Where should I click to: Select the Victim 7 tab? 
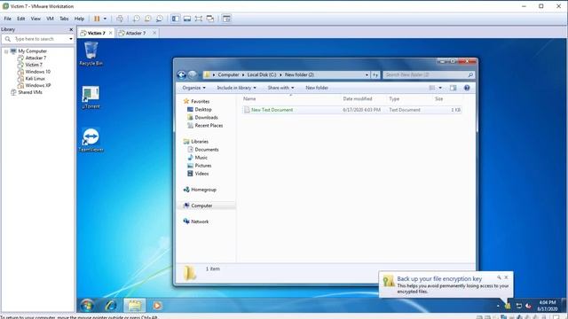pos(96,33)
